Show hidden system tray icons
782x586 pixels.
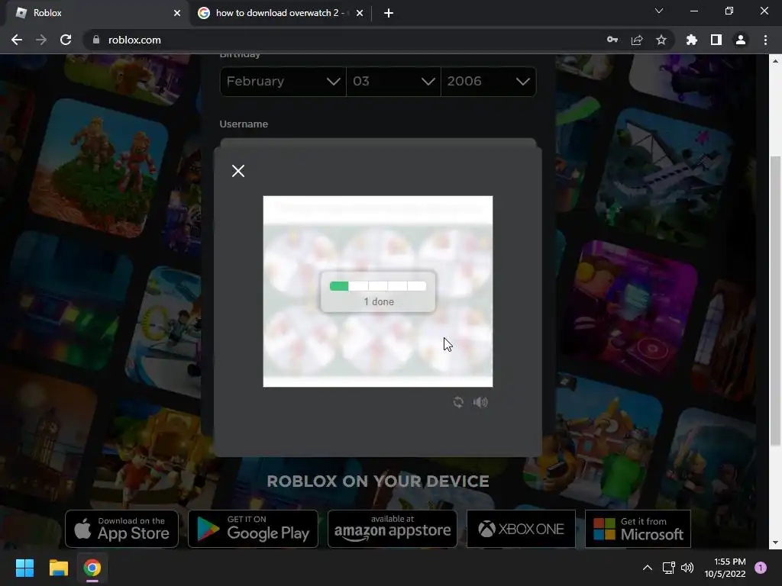tap(648, 568)
